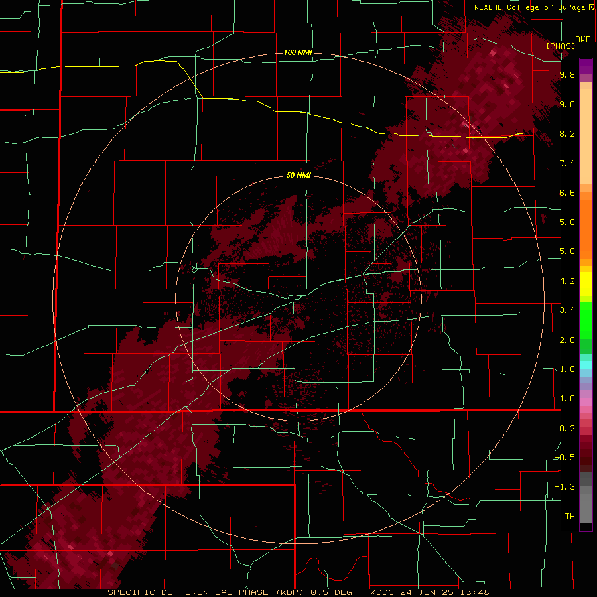597x597 pixels.
Task: Click the 9.0 value on color scale
Action: [567, 104]
